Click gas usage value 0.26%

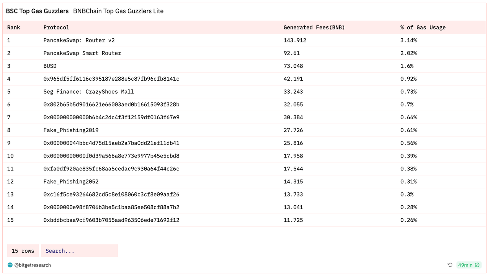click(408, 220)
